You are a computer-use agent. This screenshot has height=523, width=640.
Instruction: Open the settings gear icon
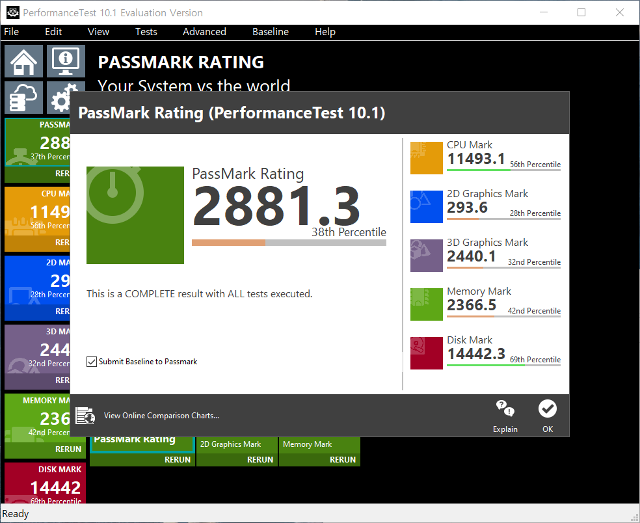click(59, 97)
